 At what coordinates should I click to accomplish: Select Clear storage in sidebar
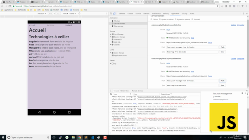(x=118, y=26)
